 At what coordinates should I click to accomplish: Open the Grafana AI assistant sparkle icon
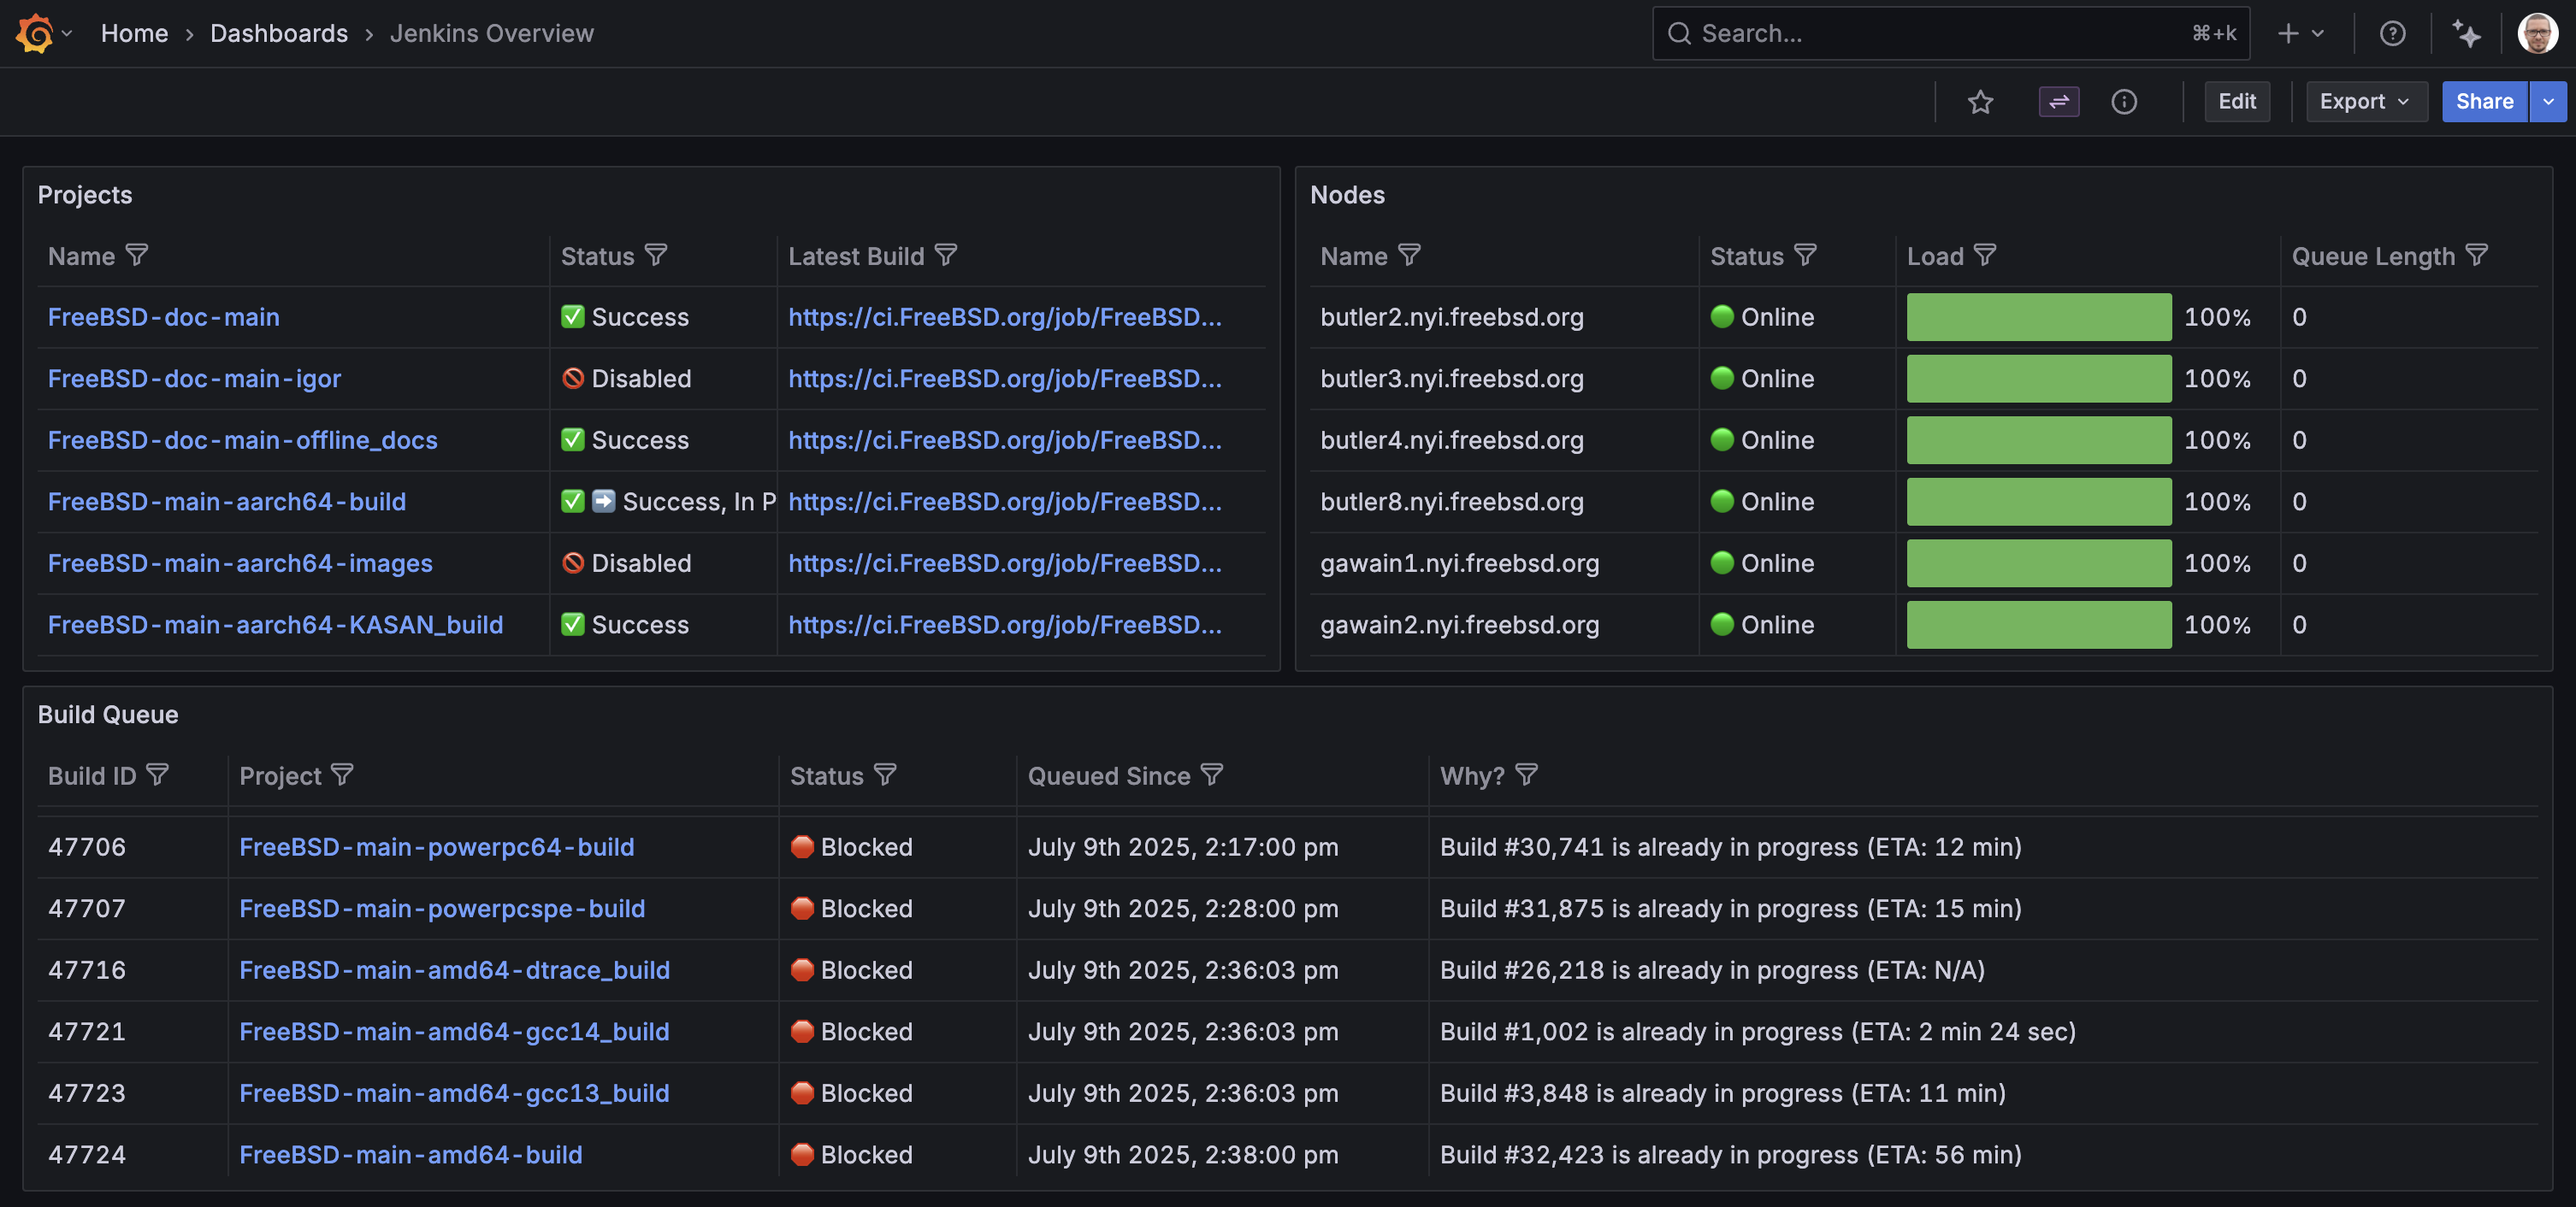coord(2467,33)
